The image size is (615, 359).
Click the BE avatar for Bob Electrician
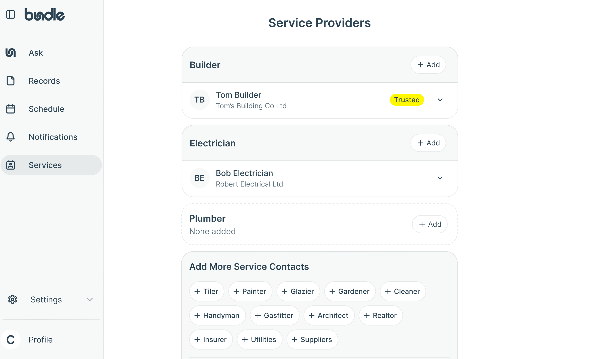[199, 178]
